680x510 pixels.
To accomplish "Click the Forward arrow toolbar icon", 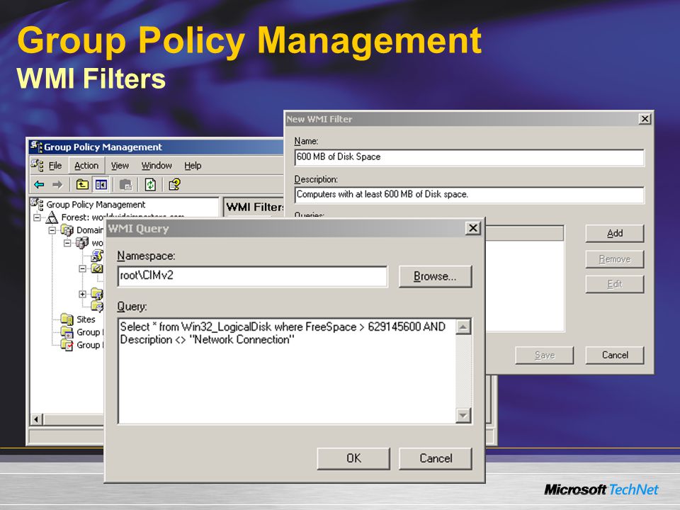I will (x=57, y=185).
